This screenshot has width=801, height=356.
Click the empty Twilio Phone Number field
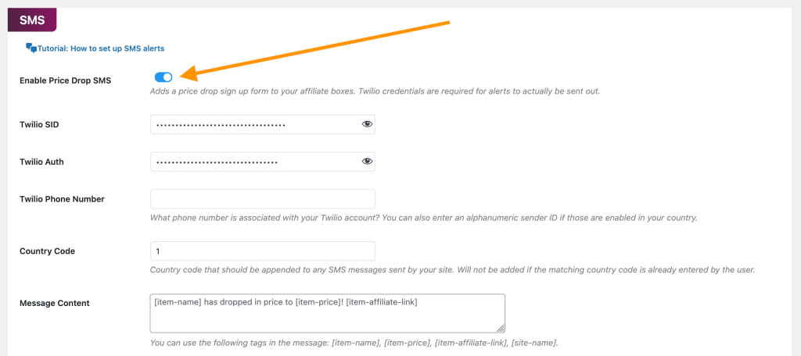click(262, 199)
